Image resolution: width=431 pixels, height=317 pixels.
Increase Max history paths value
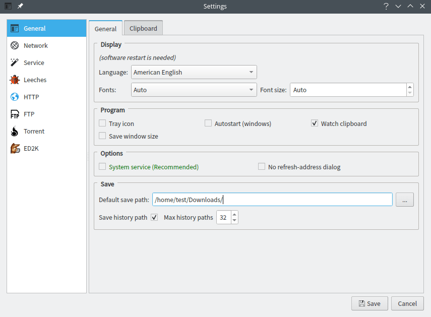pos(234,214)
